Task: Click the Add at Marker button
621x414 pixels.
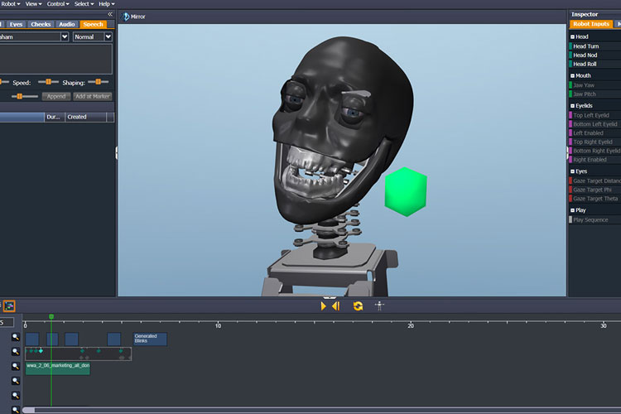Action: tap(92, 96)
